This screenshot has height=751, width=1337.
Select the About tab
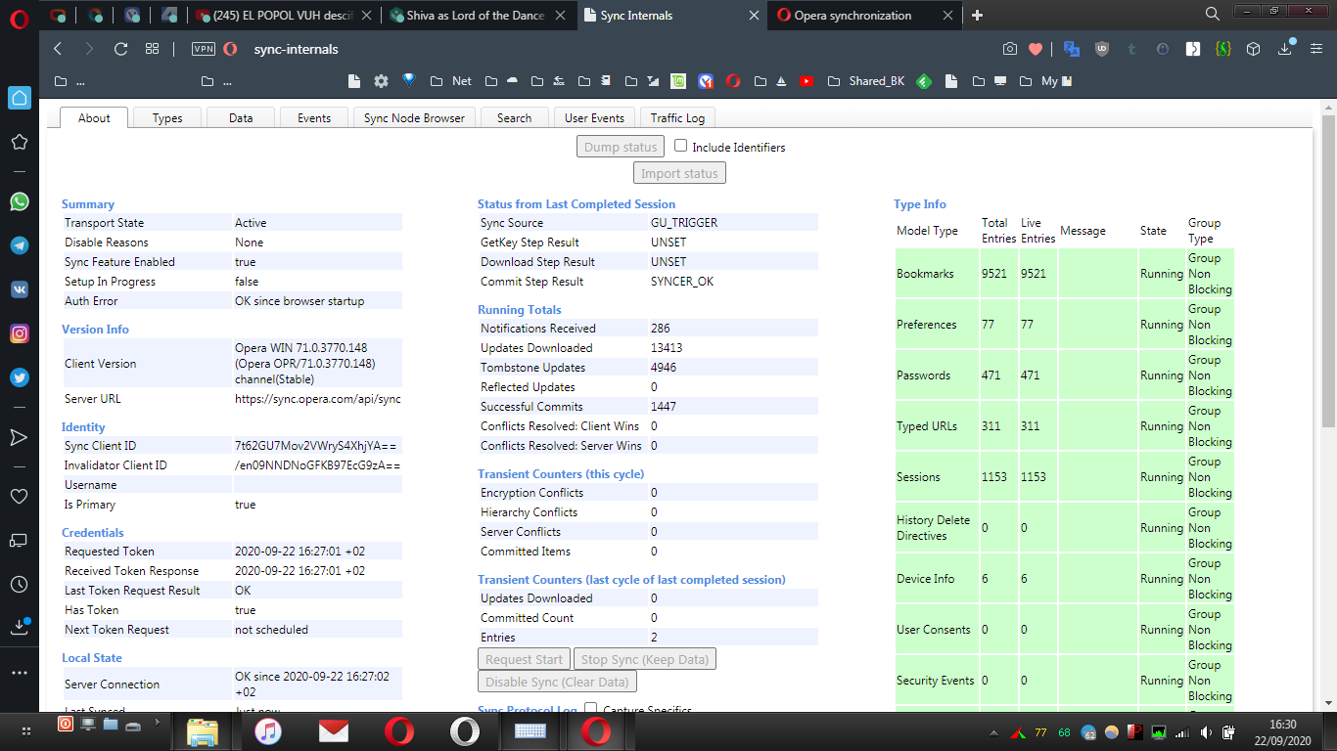94,117
